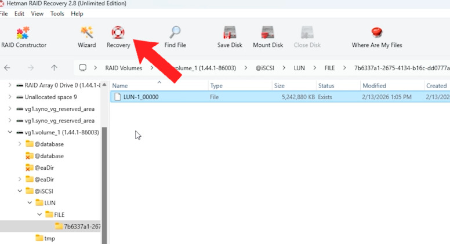Image resolution: width=450 pixels, height=244 pixels.
Task: Sort by Modified column header
Action: (x=392, y=85)
